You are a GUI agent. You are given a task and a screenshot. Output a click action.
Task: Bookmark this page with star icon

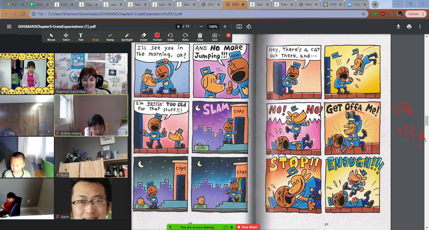click(x=364, y=14)
